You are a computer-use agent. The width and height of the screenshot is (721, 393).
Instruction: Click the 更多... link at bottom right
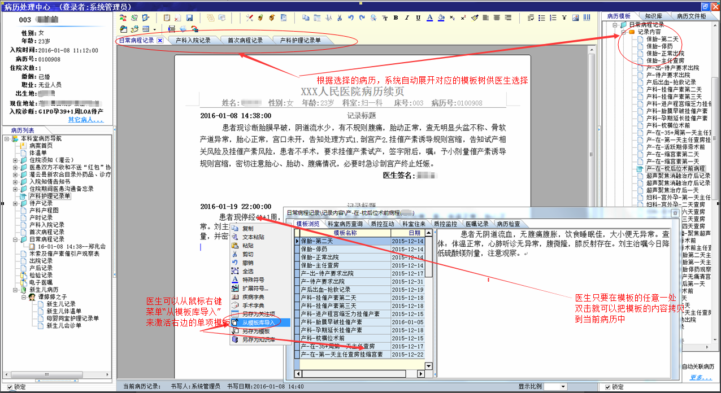(701, 377)
